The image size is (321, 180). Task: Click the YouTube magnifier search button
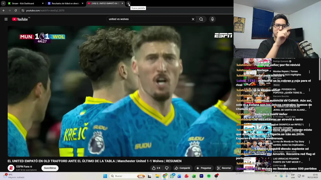(x=201, y=19)
